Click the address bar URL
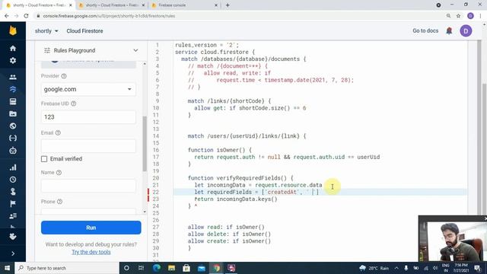The width and height of the screenshot is (487, 274). [x=109, y=16]
